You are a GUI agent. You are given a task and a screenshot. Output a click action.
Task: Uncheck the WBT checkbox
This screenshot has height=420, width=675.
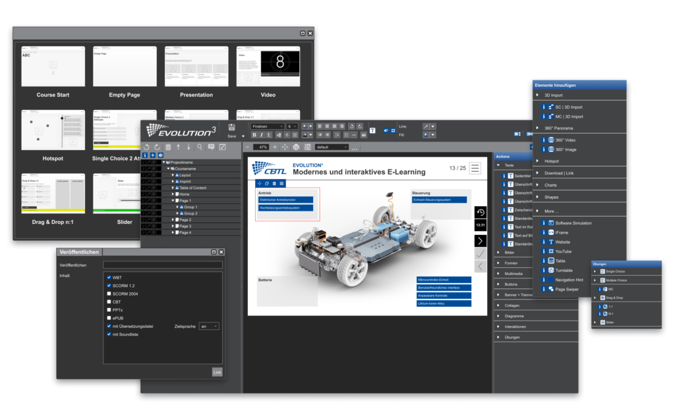109,278
